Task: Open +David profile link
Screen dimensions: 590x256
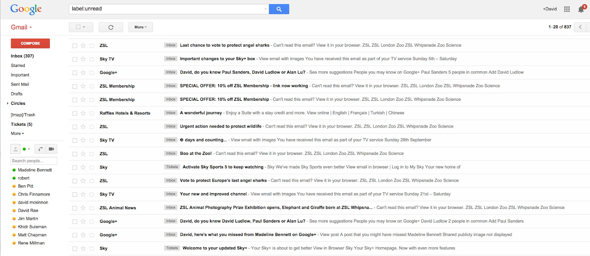Action: (x=549, y=9)
